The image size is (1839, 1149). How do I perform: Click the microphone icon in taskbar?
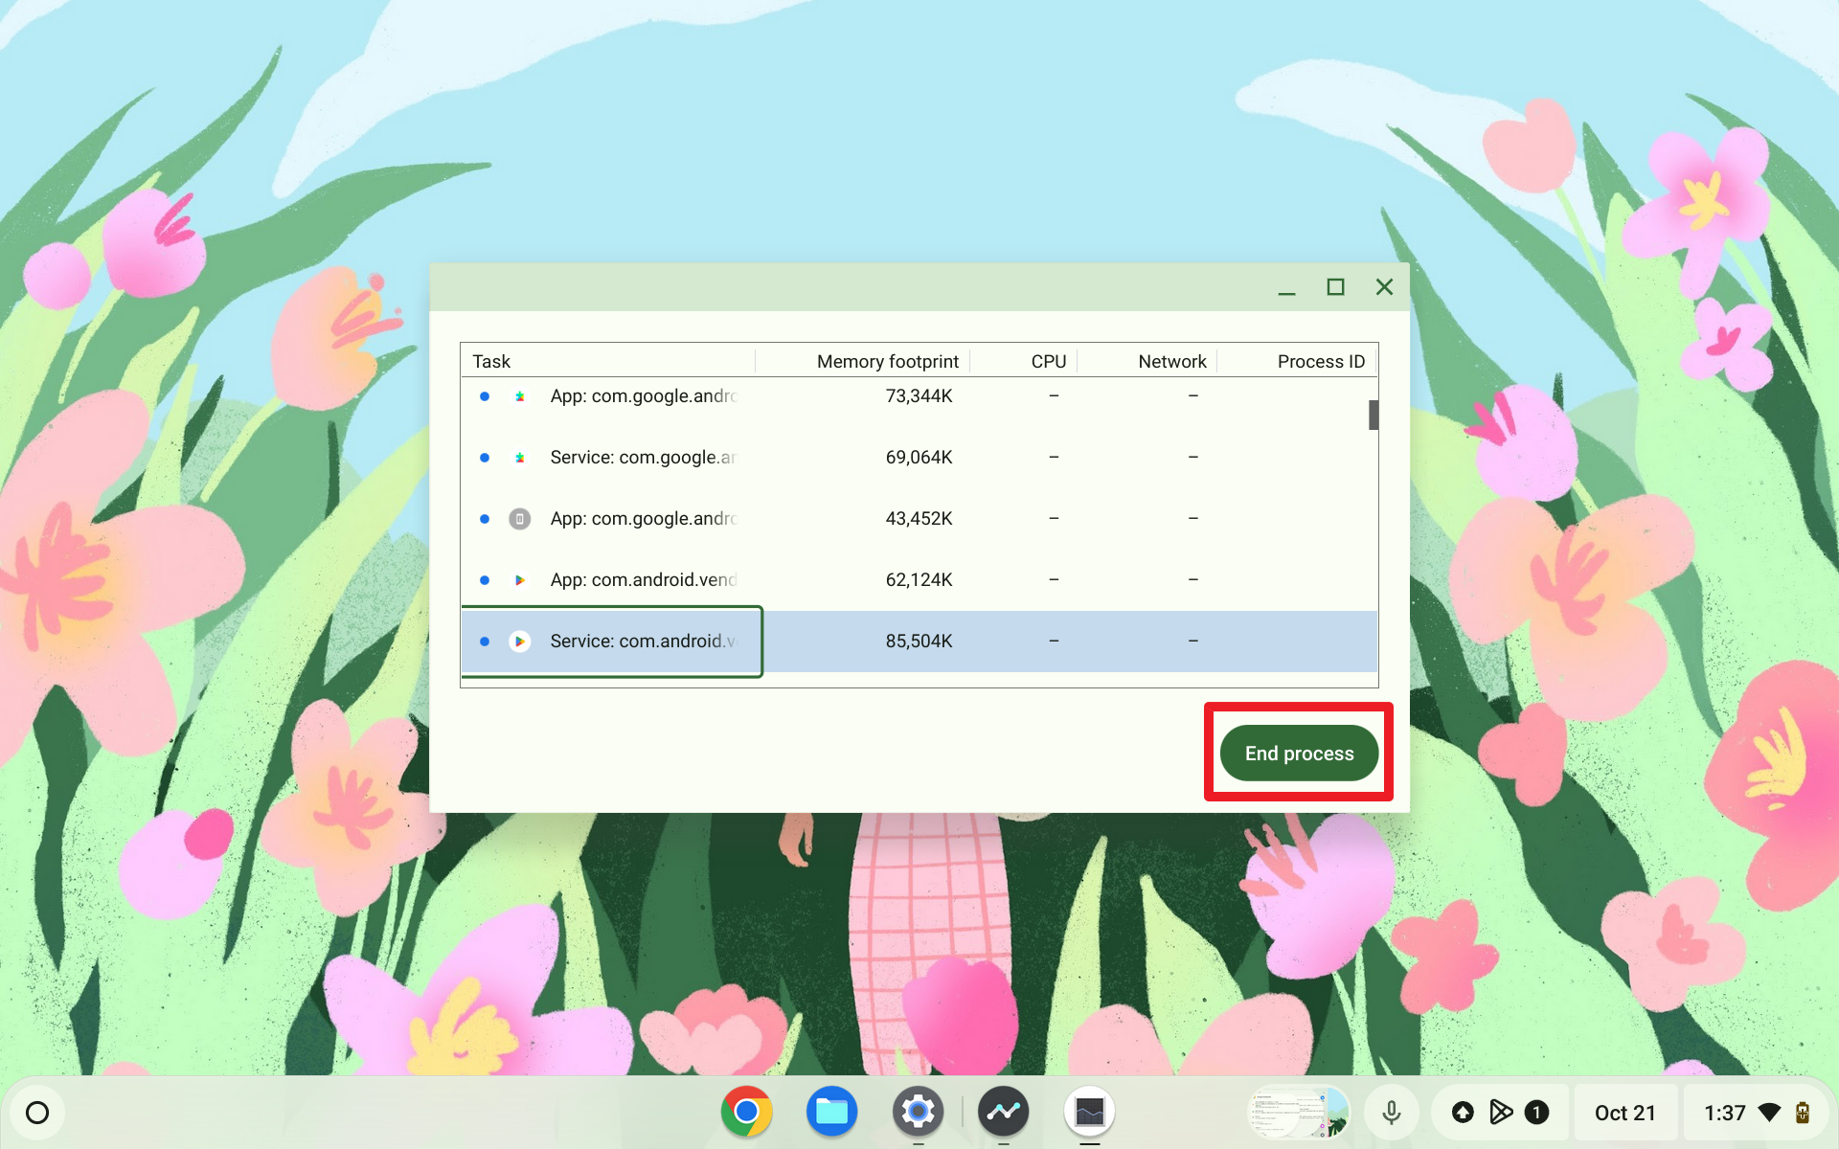1390,1112
